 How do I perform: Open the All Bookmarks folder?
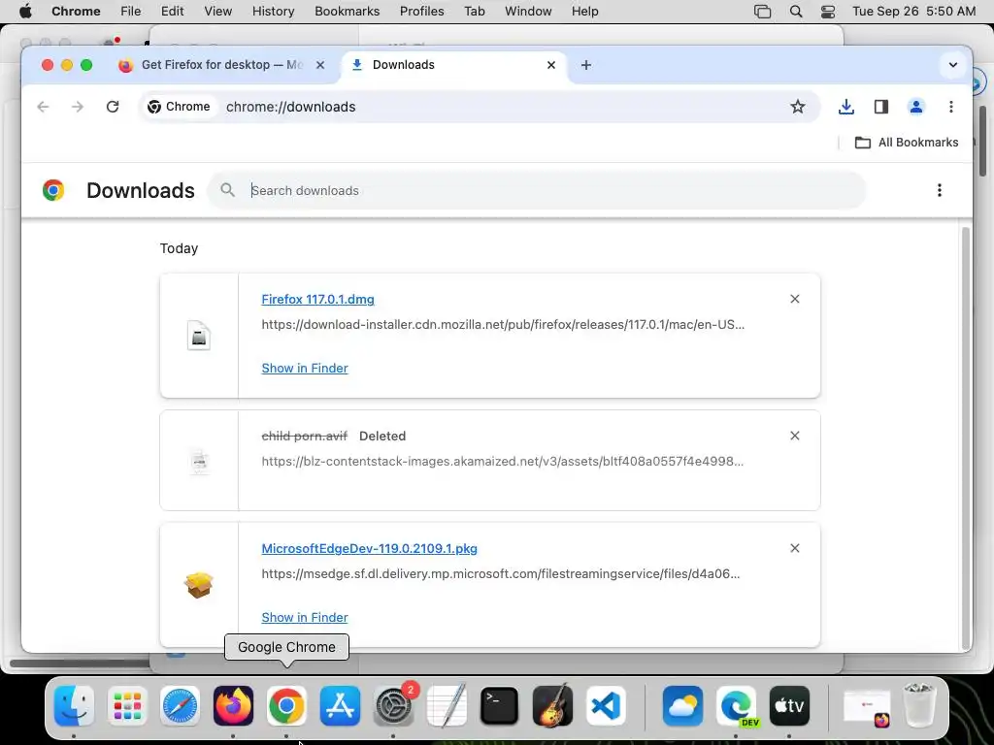click(907, 143)
